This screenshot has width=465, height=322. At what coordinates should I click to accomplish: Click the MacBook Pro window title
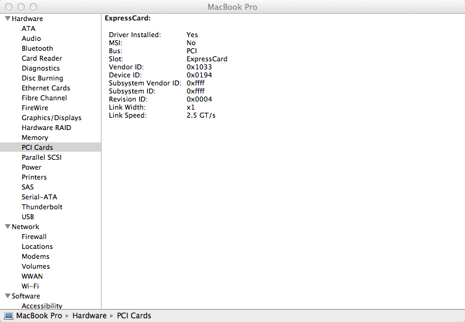pos(232,7)
